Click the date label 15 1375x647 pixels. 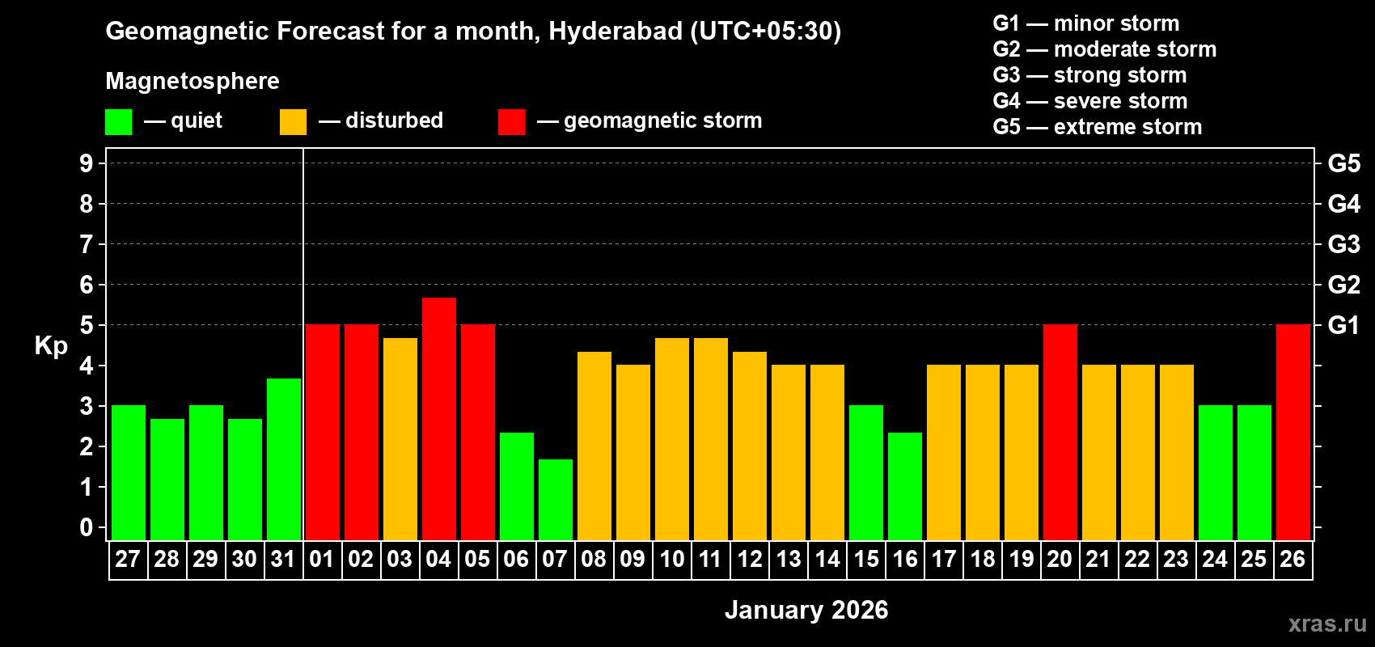pos(865,559)
